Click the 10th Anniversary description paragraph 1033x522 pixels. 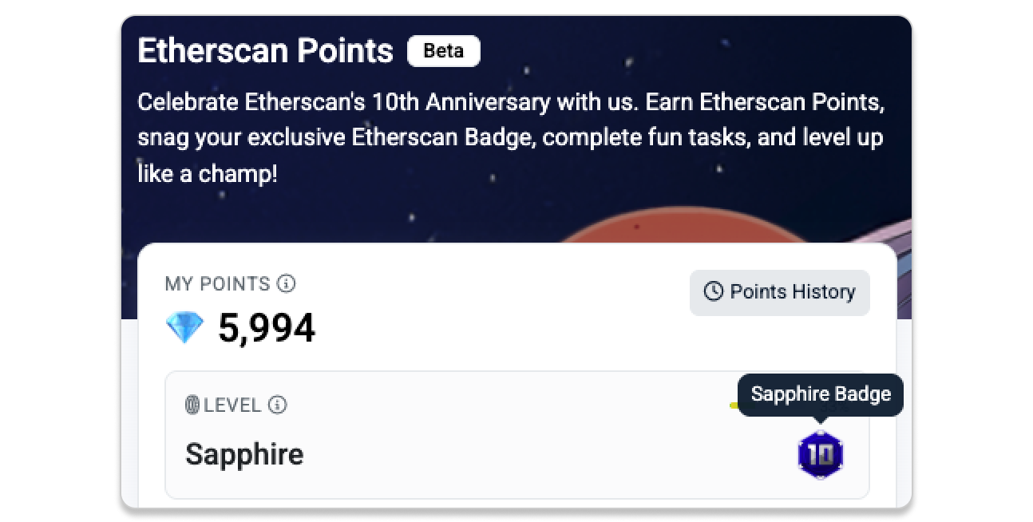pos(511,137)
